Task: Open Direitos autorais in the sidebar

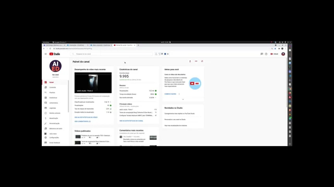Action: pos(55,113)
